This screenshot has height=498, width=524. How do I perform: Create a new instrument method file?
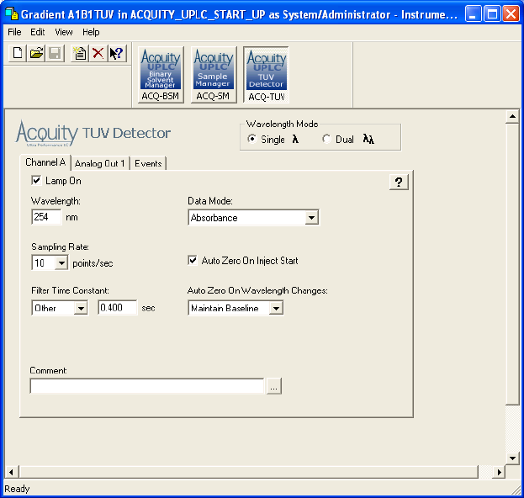pos(18,53)
